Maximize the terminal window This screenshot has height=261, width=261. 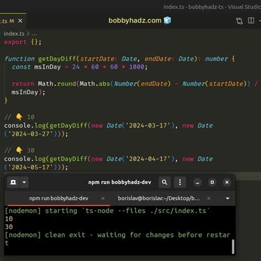212,182
